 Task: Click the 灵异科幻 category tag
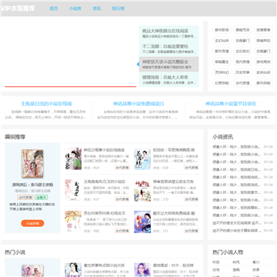[222, 72]
